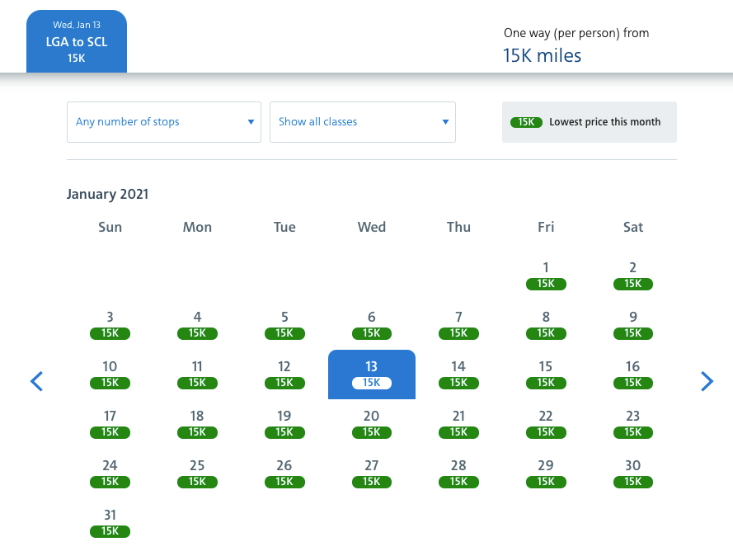Image resolution: width=733 pixels, height=556 pixels.
Task: Go to the previous month arrow
Action: pos(36,381)
